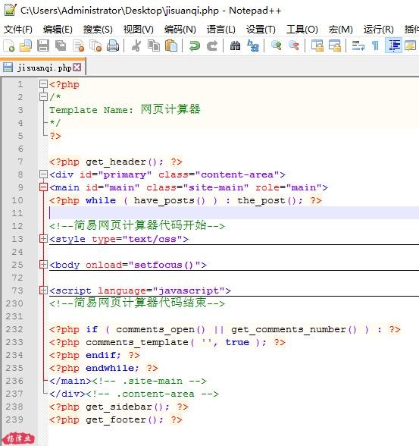Screen dimensions: 419x446
Task: Open Find dialog via binoculars icon
Action: (x=235, y=46)
